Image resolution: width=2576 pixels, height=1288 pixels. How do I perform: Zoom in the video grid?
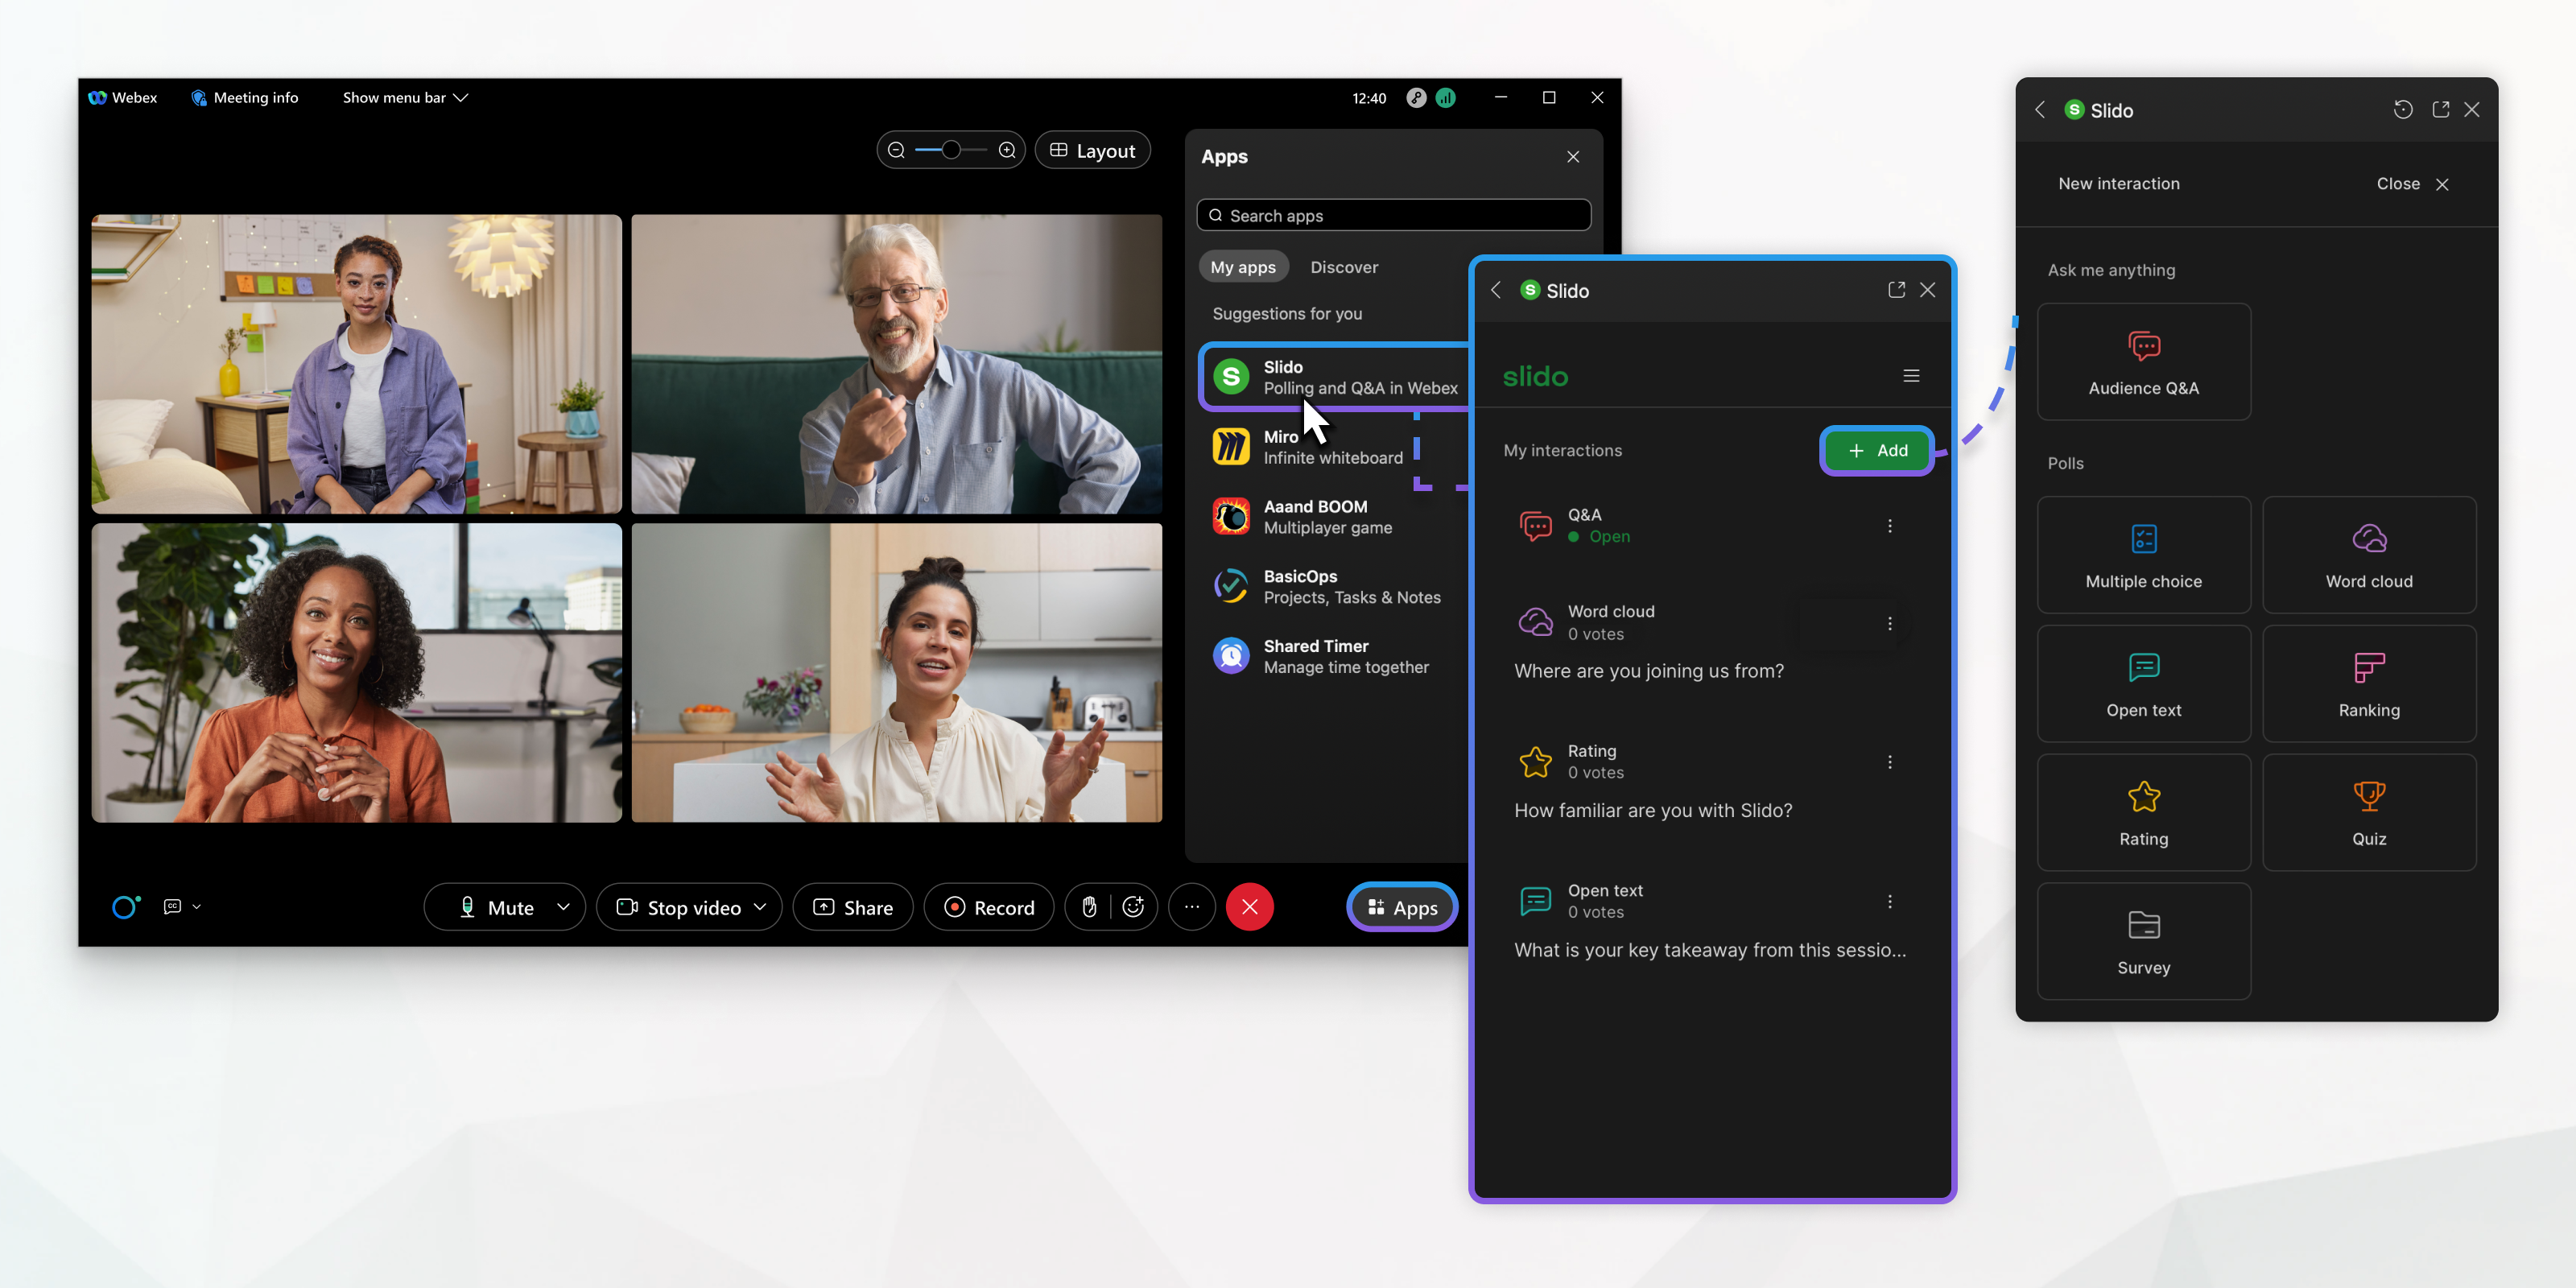[1008, 150]
